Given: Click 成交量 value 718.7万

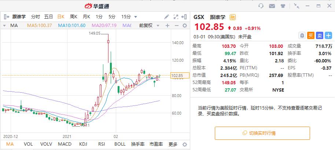Looking at the screenshot, I should 324,46.
